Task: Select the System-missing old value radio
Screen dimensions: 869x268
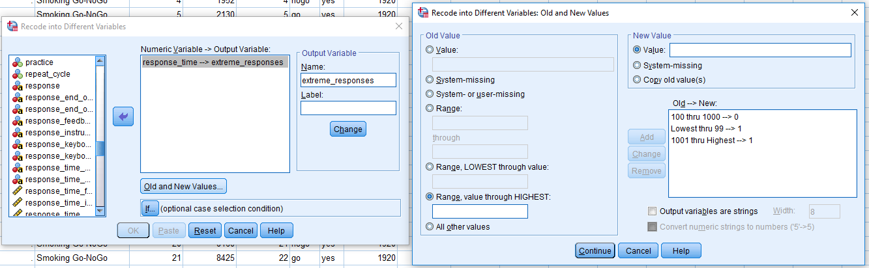Action: point(430,80)
